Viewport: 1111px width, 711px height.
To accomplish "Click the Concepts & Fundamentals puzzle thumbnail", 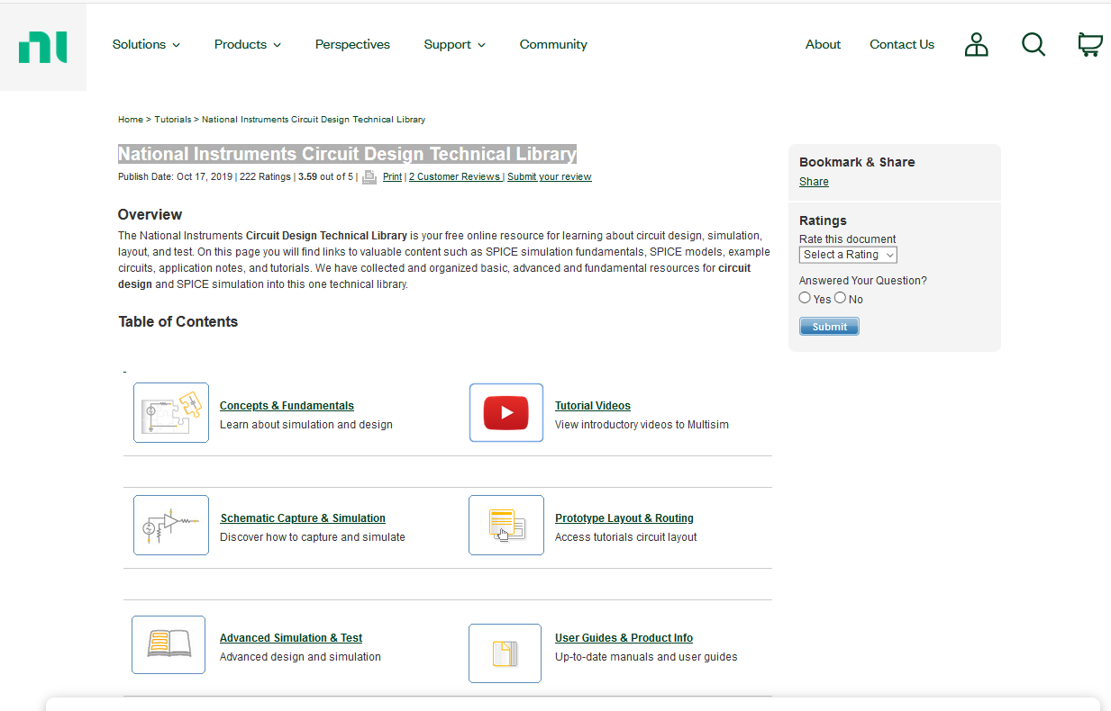I will 171,412.
